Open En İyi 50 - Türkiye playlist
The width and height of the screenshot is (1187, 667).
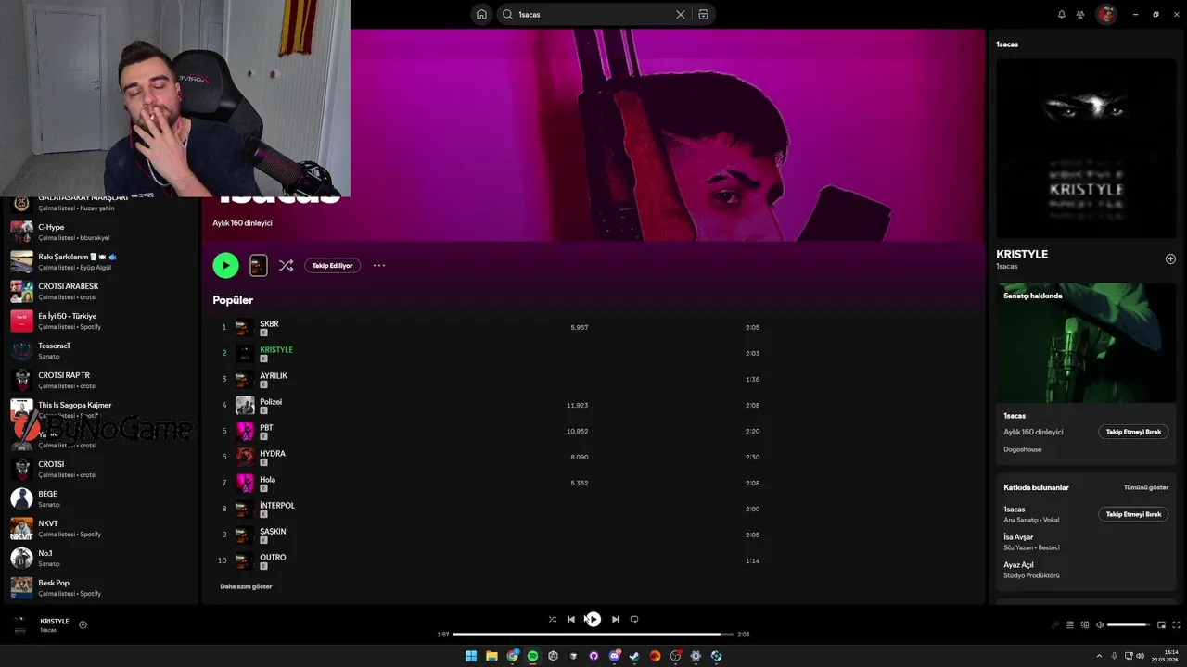(x=100, y=321)
